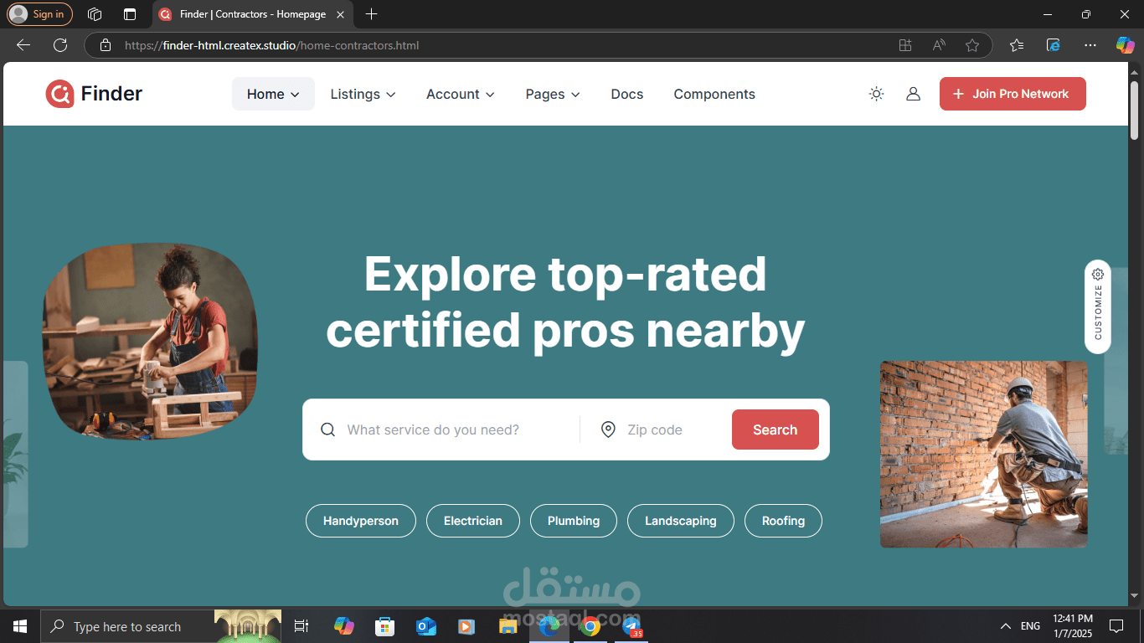Open the Customize gear icon on the right
The width and height of the screenshot is (1144, 643).
[1097, 274]
